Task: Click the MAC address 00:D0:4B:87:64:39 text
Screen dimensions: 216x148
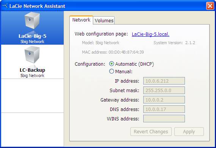Action: point(113,52)
